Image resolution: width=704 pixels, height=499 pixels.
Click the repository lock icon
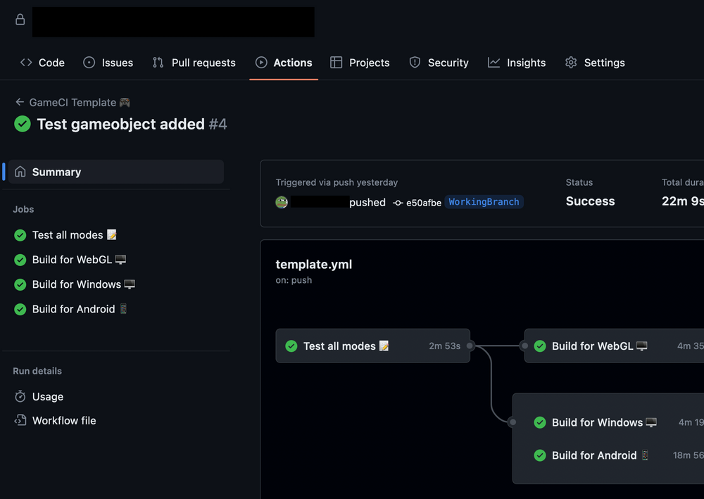[x=20, y=19]
